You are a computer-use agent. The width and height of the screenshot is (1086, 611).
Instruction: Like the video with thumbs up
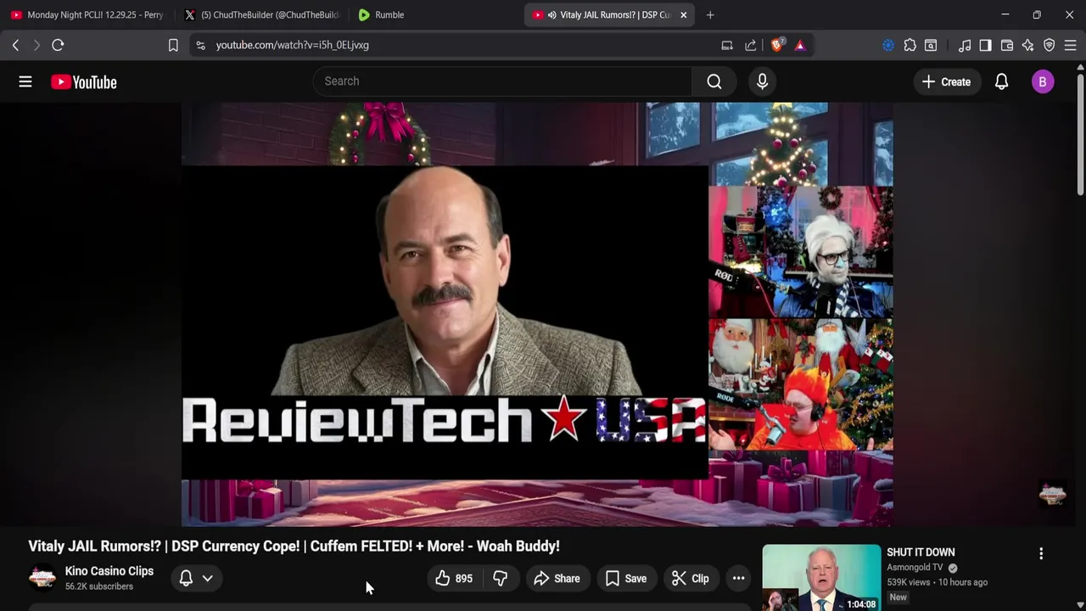point(453,579)
